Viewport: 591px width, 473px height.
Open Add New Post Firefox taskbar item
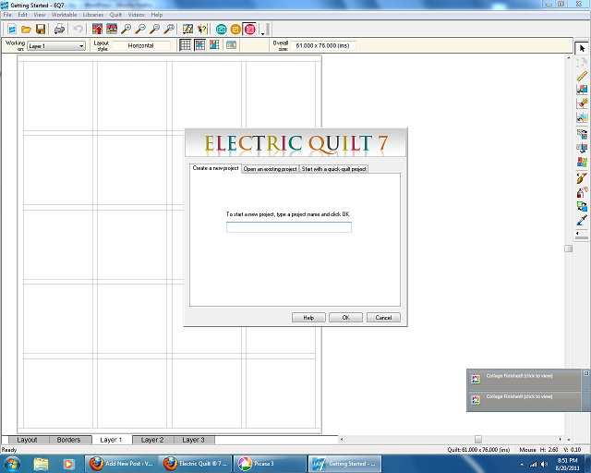(x=122, y=464)
